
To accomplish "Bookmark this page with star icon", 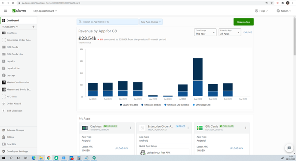I will [271, 3].
